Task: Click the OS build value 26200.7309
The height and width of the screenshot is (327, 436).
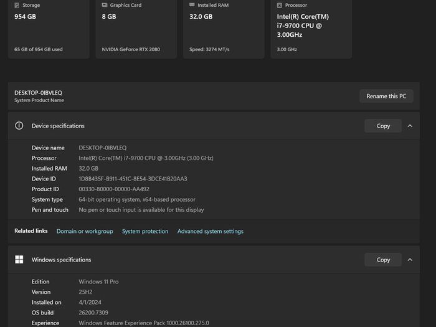Action: pyautogui.click(x=93, y=313)
